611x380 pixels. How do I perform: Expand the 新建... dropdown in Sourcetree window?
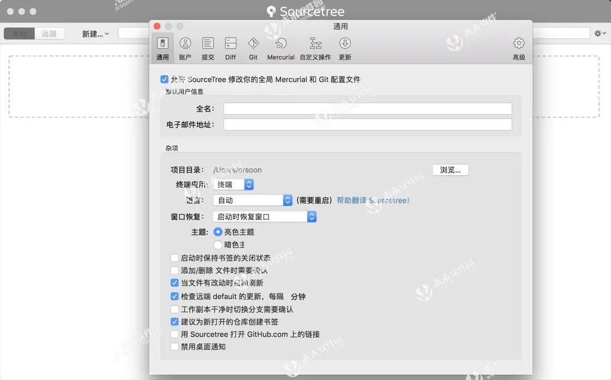tap(95, 34)
